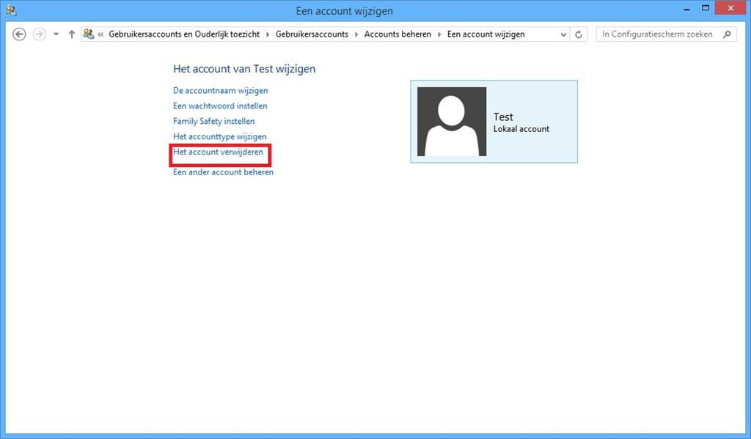
Task: Click the search magnifier icon
Action: click(727, 34)
